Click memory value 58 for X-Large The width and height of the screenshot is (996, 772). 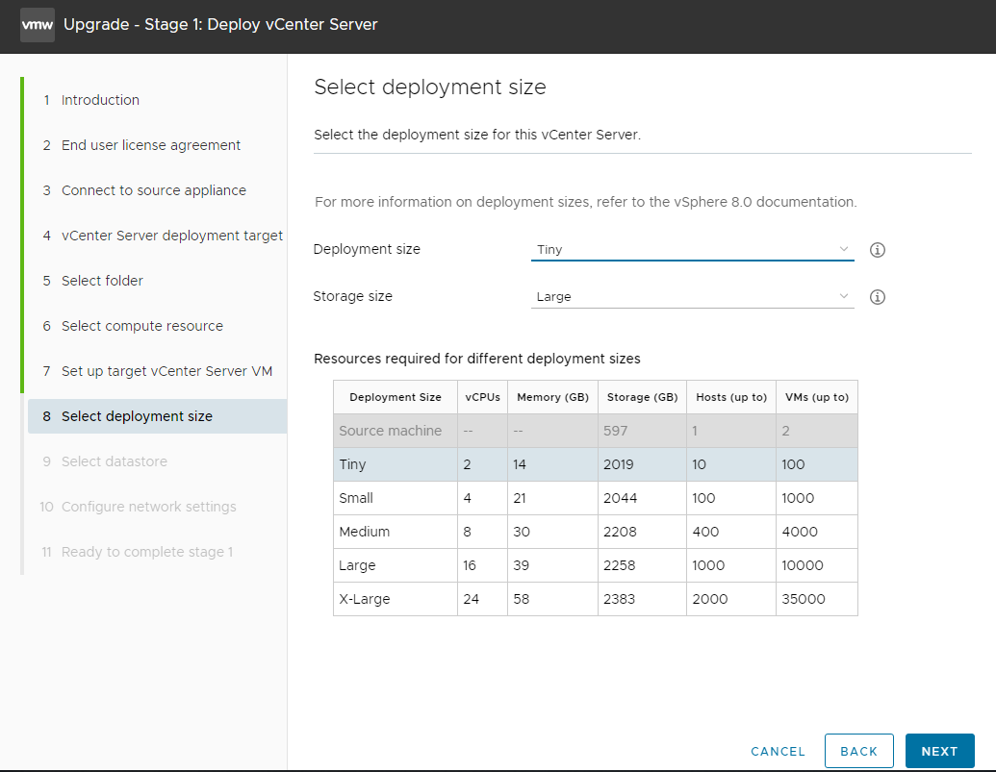(521, 599)
